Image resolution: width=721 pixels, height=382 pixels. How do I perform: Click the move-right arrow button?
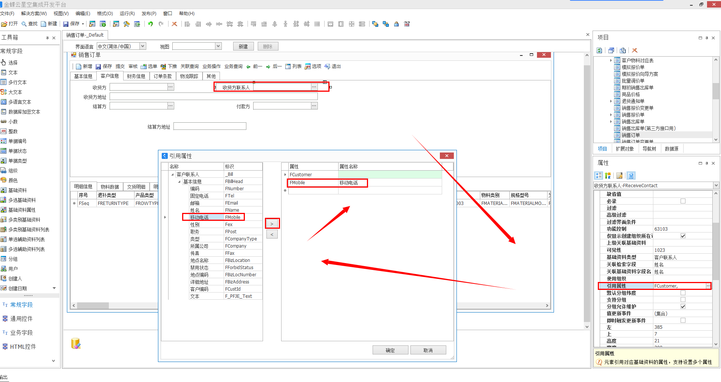(272, 224)
